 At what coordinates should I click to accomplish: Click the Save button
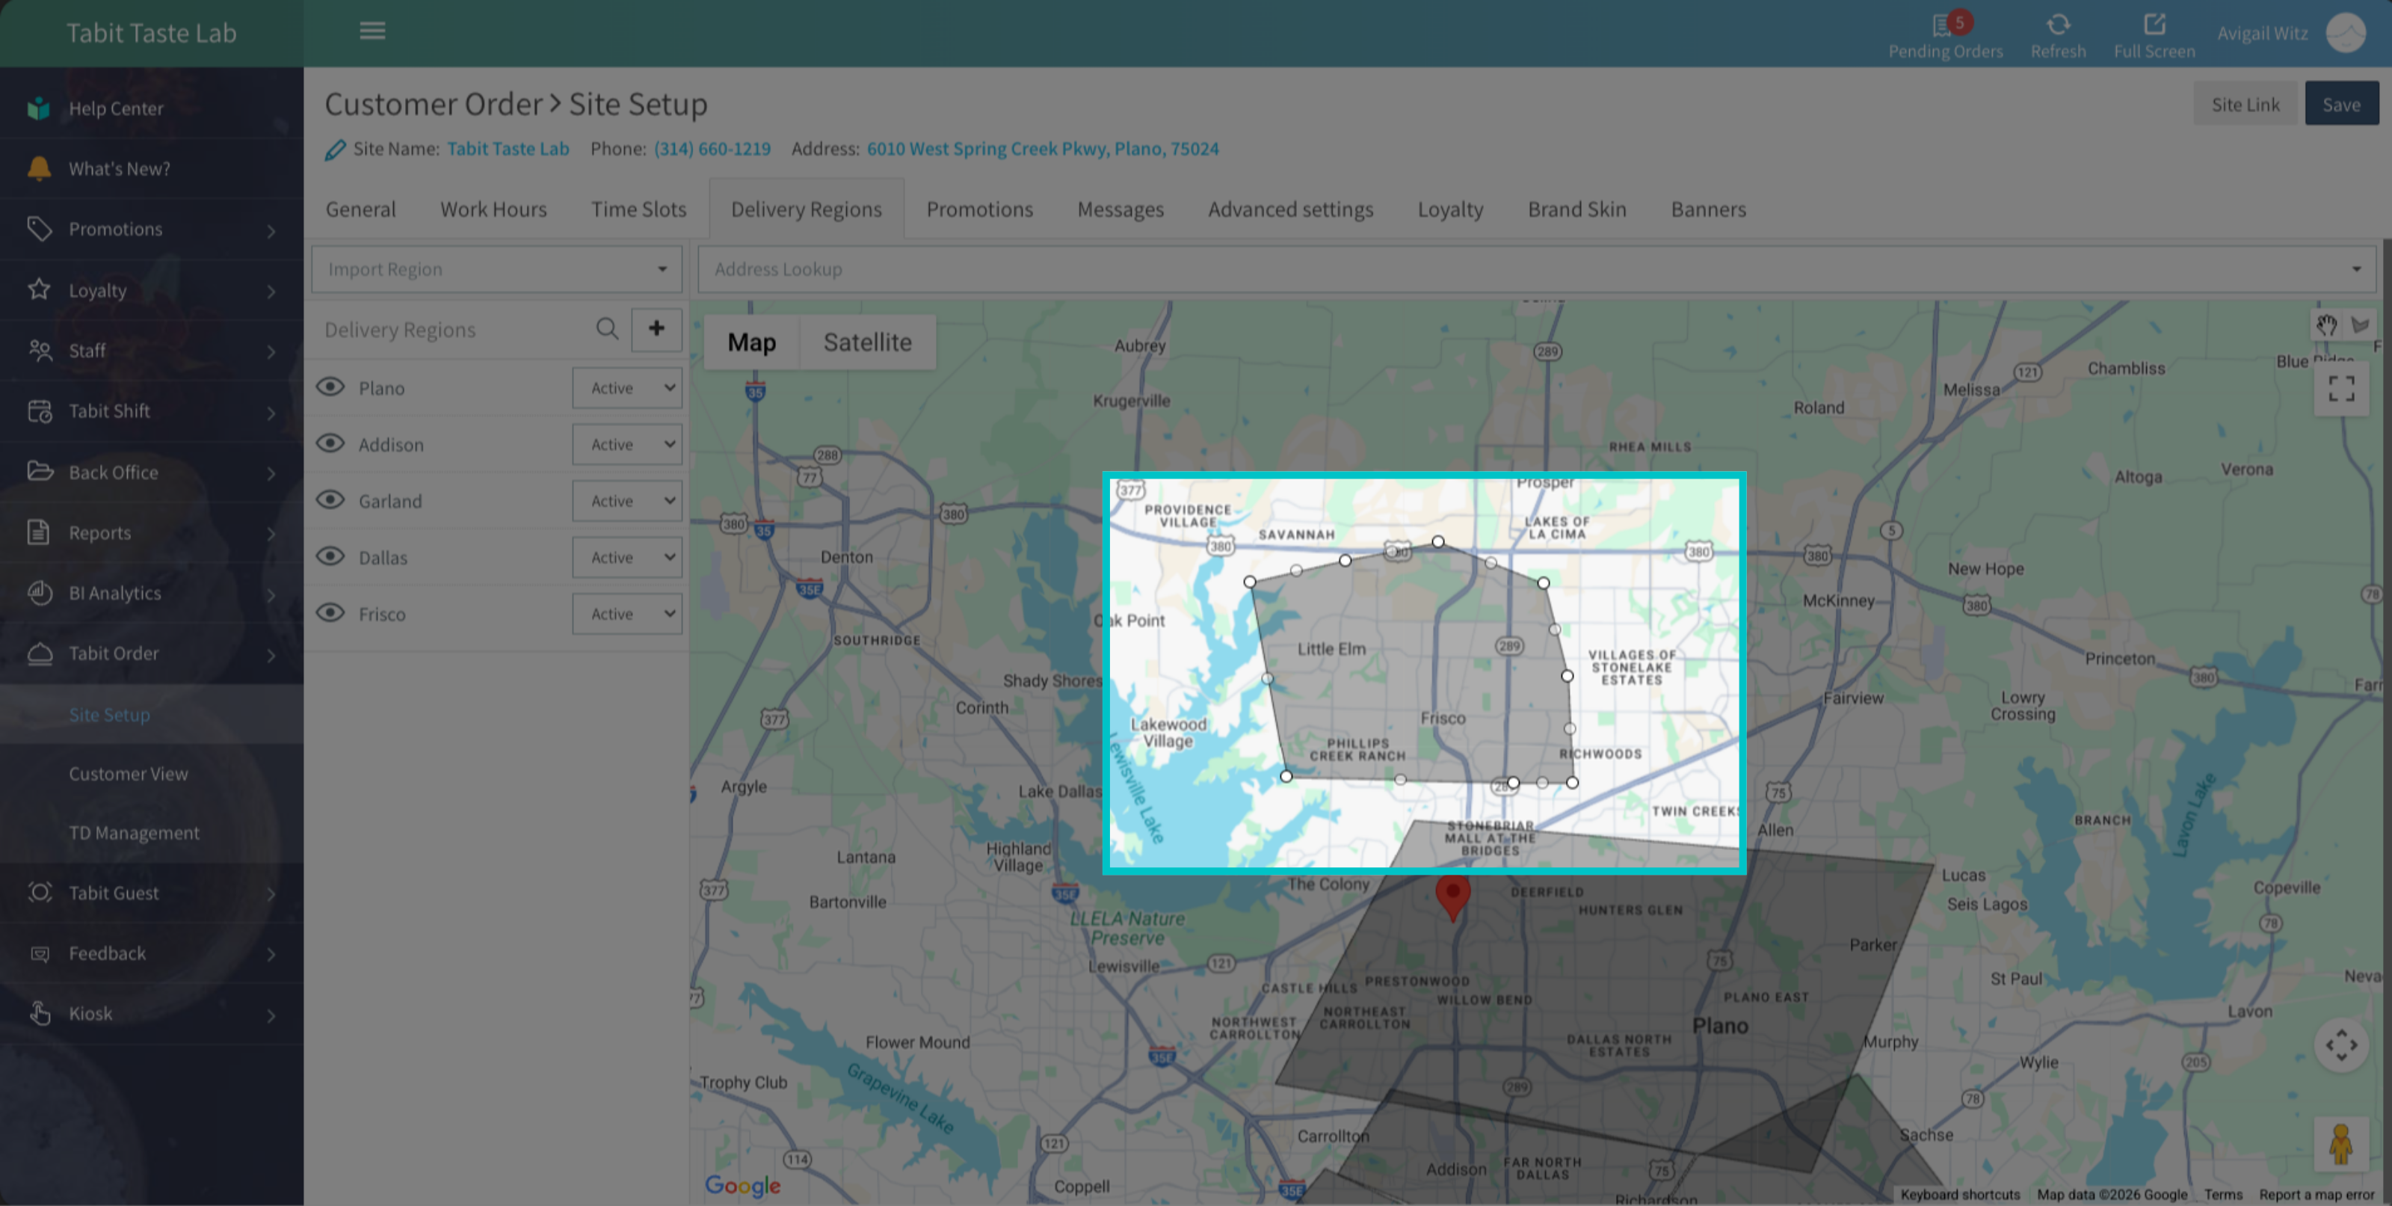(2341, 104)
